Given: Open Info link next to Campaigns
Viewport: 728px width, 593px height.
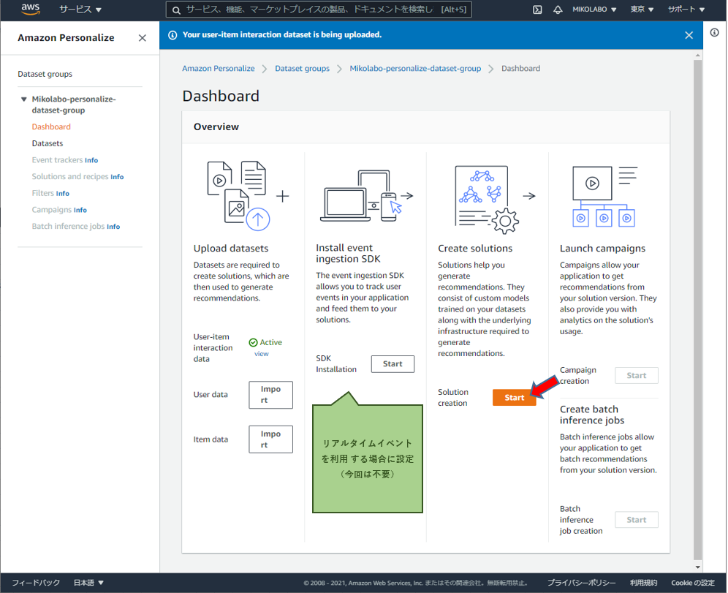Looking at the screenshot, I should click(x=80, y=211).
